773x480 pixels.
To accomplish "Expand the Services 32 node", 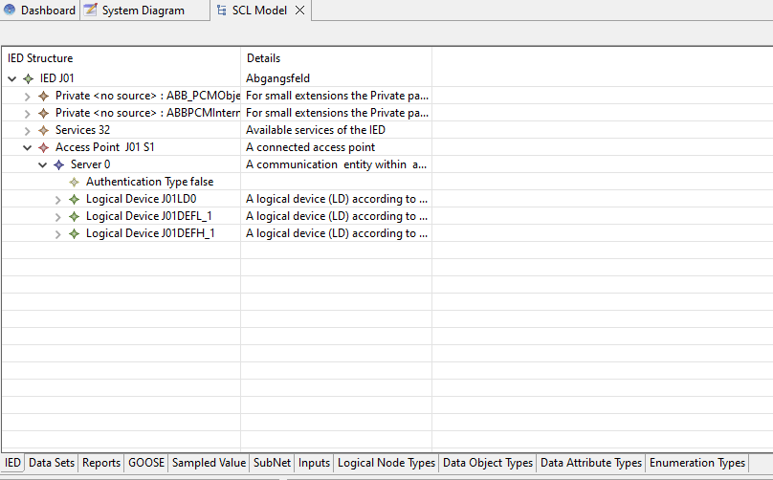I will [x=27, y=130].
